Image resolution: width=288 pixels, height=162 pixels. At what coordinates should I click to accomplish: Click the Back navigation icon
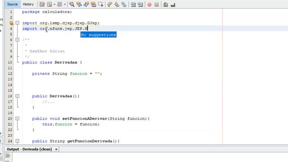[x=49, y=4]
